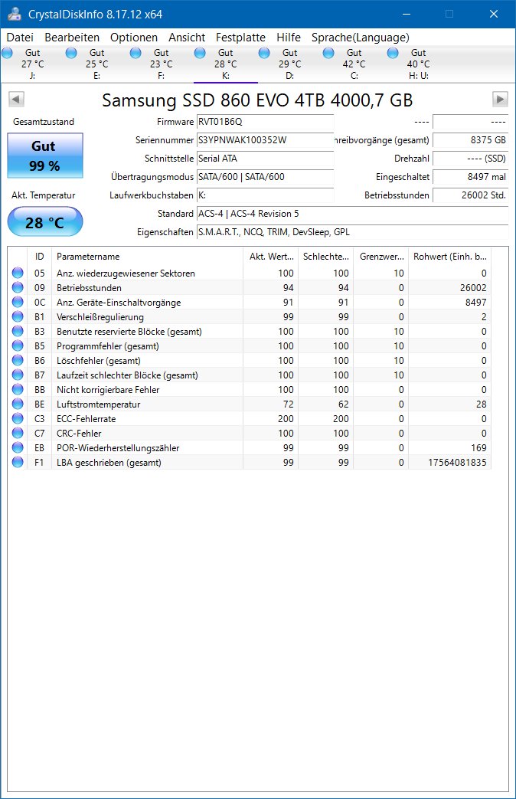Screen dimensions: 516x799
Task: Select drive D: status orb at 29 °C
Action: [x=264, y=53]
